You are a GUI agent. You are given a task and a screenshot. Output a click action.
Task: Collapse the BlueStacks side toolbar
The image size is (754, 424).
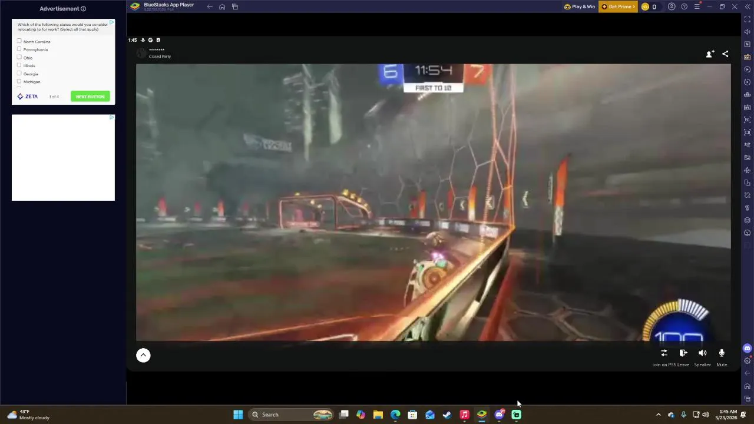(748, 6)
